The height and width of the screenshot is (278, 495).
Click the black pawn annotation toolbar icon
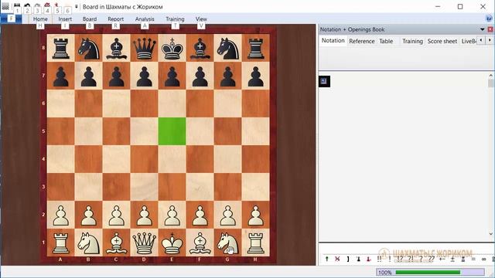358,259
